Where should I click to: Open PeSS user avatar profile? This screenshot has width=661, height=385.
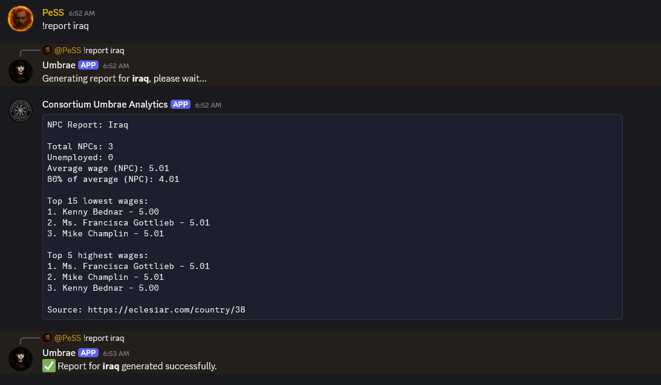(x=20, y=19)
